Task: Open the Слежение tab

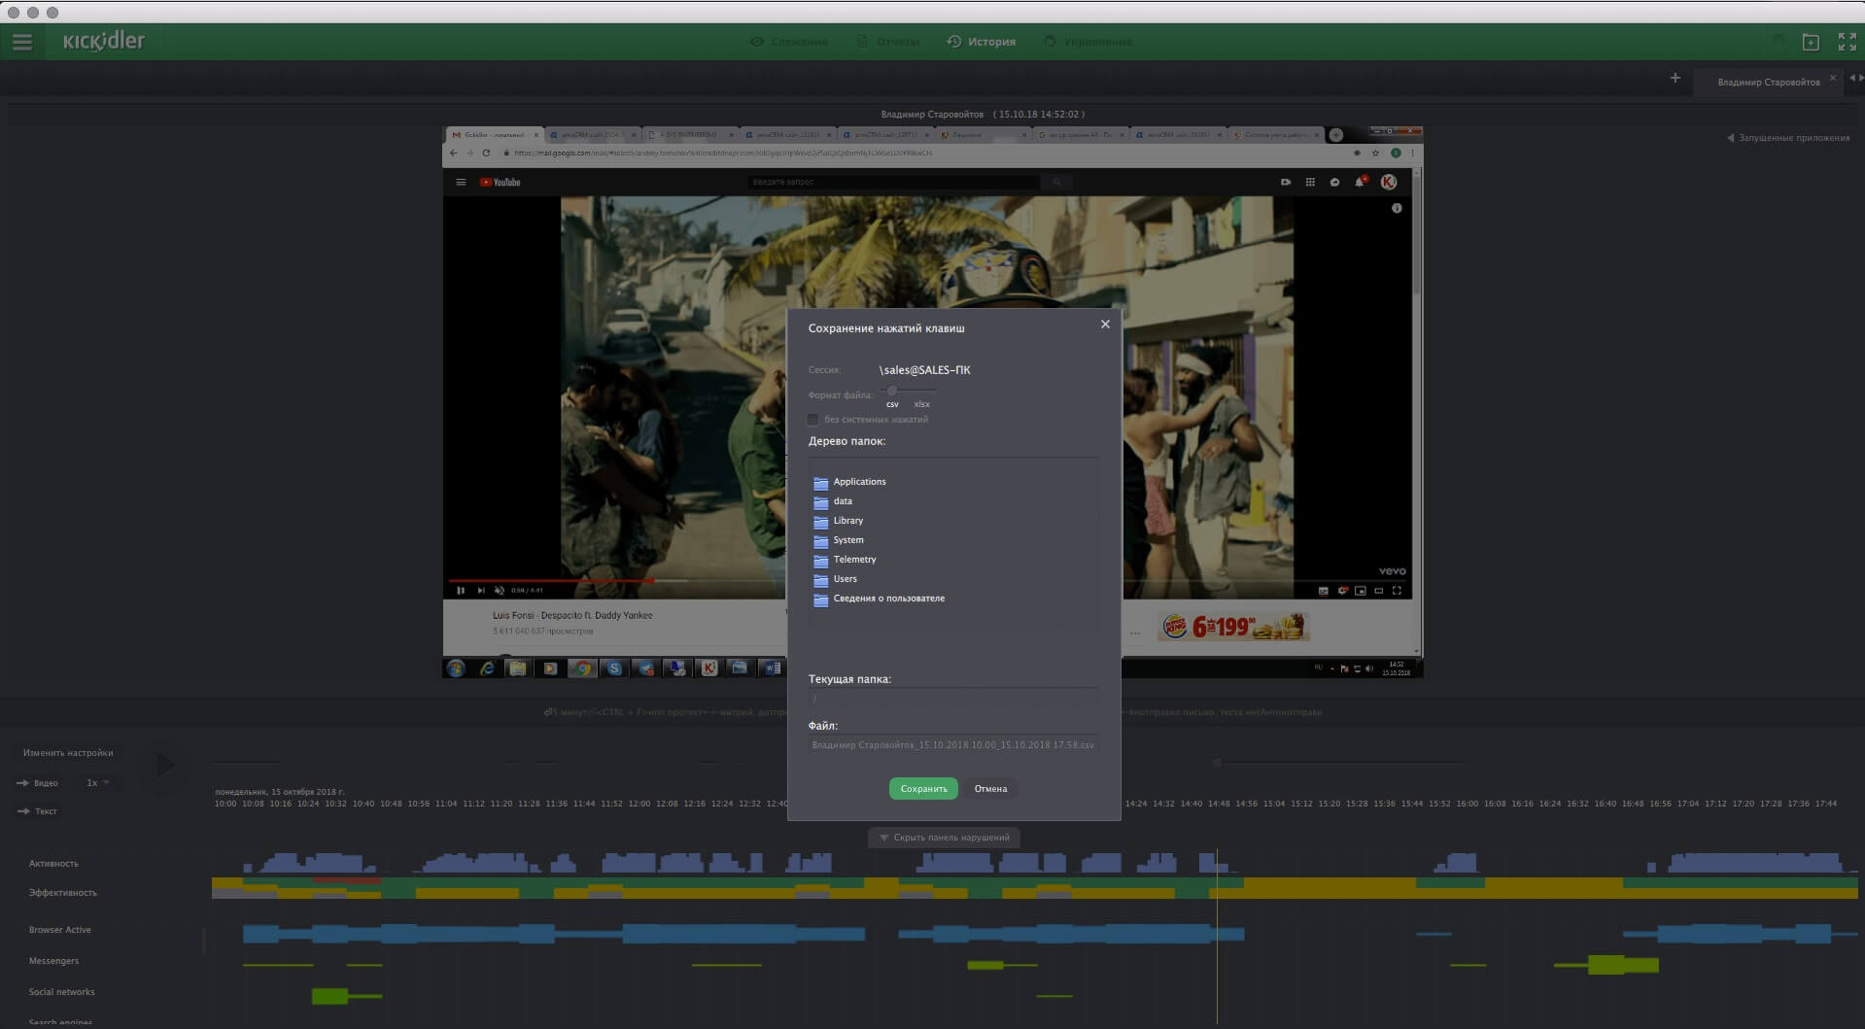Action: click(789, 42)
